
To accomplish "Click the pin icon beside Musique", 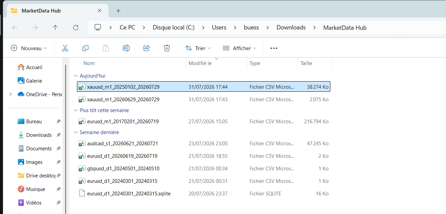I will click(58, 189).
